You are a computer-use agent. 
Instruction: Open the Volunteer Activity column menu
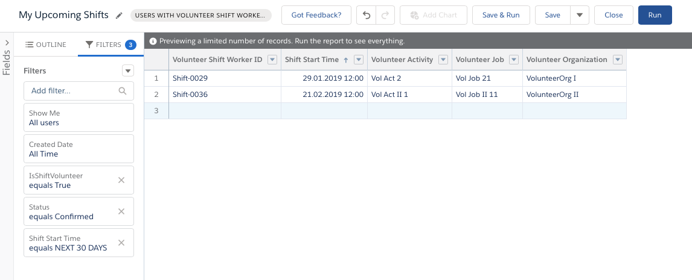click(443, 60)
